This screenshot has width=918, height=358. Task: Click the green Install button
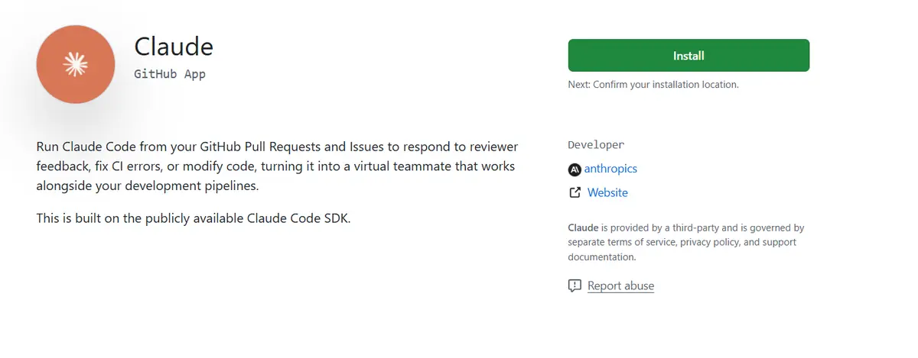point(688,56)
